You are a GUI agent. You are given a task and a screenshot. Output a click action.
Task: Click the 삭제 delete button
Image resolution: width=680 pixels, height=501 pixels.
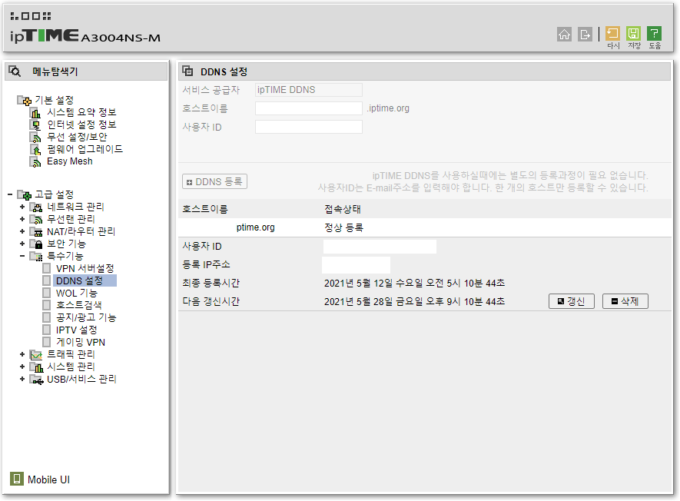(625, 301)
